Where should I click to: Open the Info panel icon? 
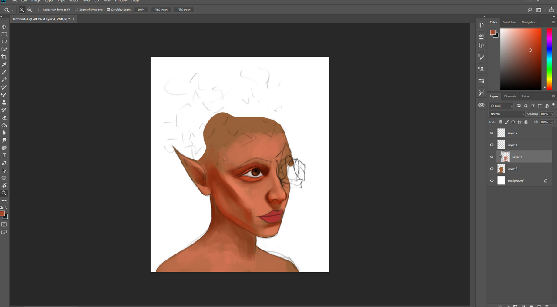point(481,45)
